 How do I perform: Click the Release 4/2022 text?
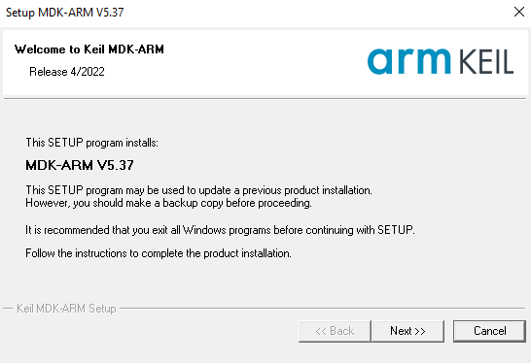pos(67,72)
